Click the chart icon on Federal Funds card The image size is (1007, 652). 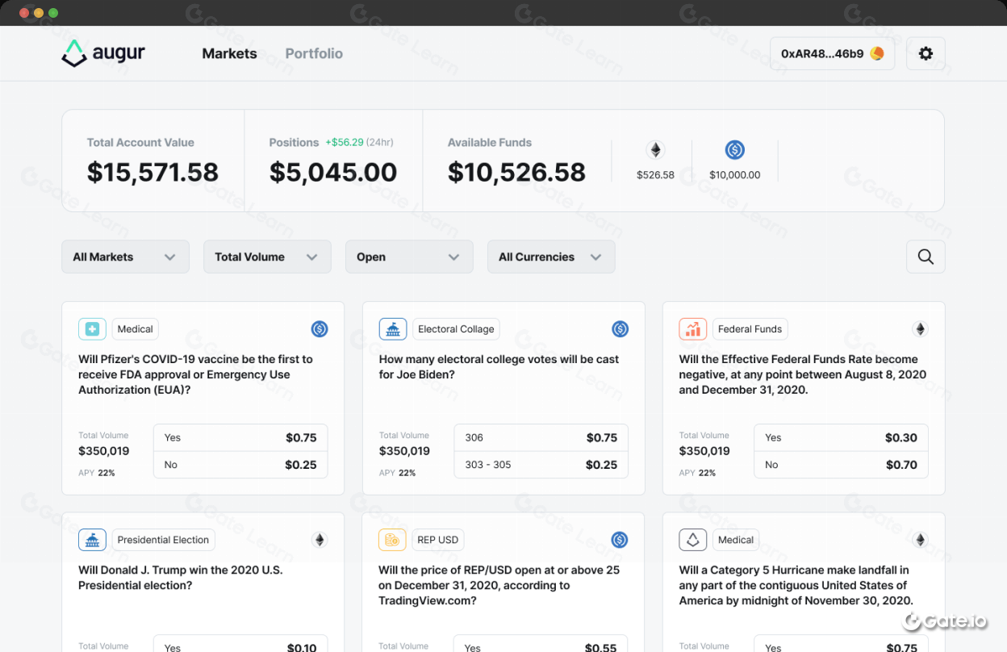click(693, 329)
